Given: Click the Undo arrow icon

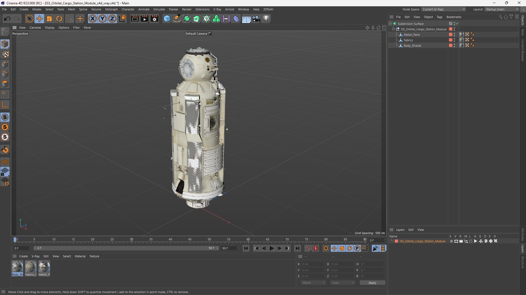Looking at the screenshot, I should [x=7, y=19].
